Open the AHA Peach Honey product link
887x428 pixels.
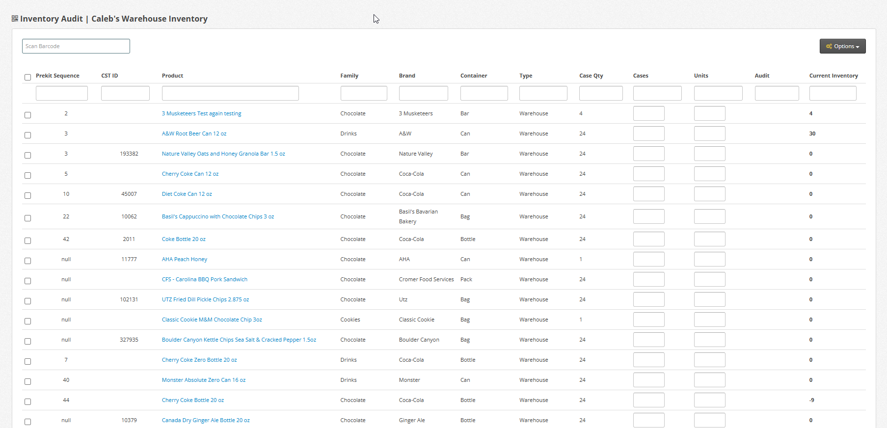[185, 259]
